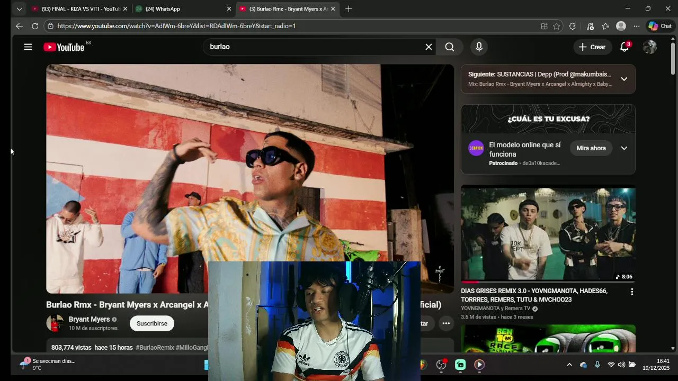Viewport: 678px width, 381px height.
Task: Click the Bryant Myers channel name
Action: click(x=89, y=320)
